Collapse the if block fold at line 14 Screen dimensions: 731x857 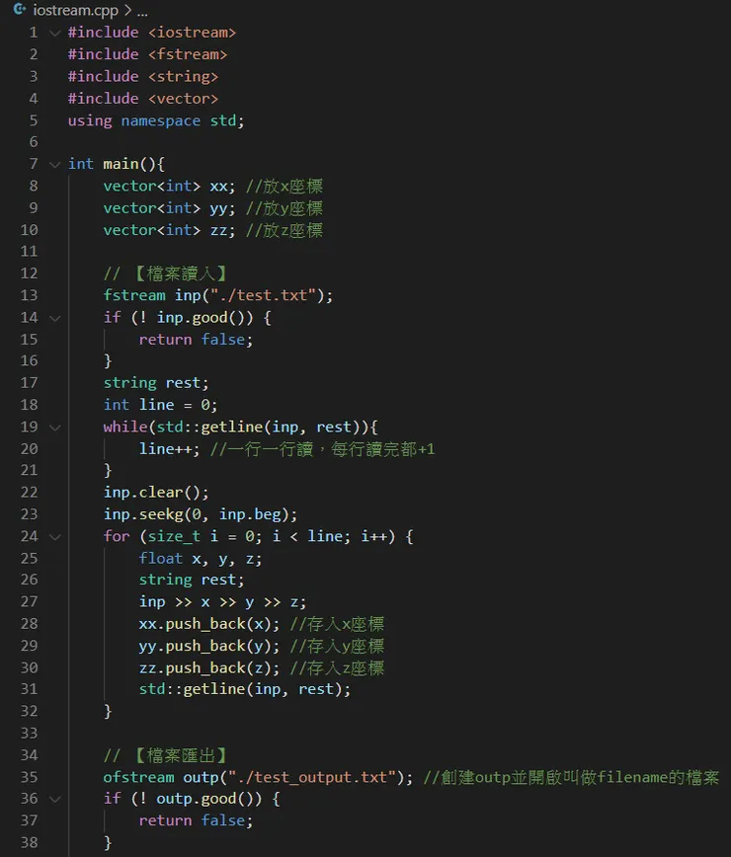click(x=54, y=318)
